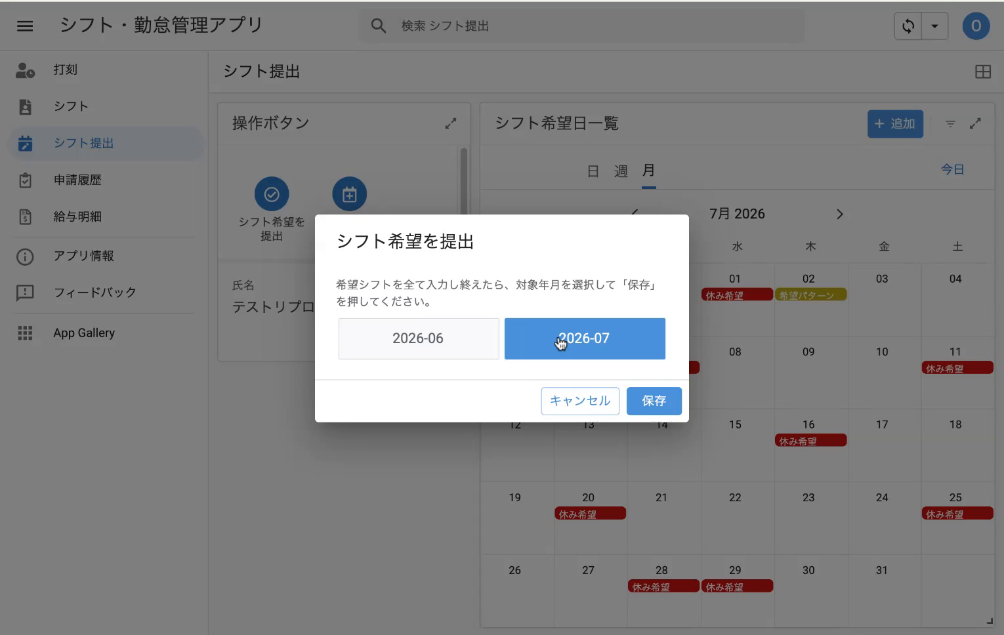Click the シフト document icon
Viewport: 1004px width, 635px height.
click(x=25, y=107)
